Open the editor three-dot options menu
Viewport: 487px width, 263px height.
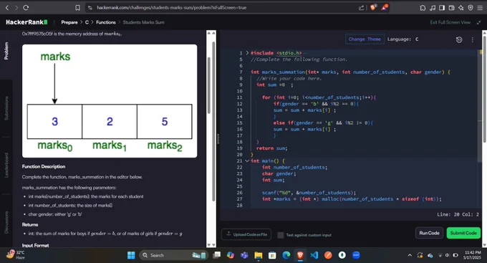(473, 40)
